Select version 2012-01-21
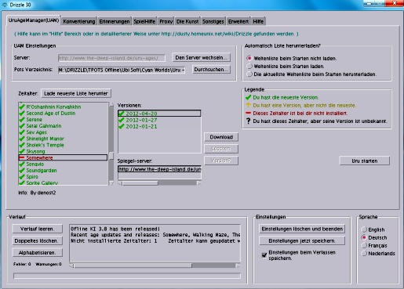This screenshot has width=404, height=289. 159,126
